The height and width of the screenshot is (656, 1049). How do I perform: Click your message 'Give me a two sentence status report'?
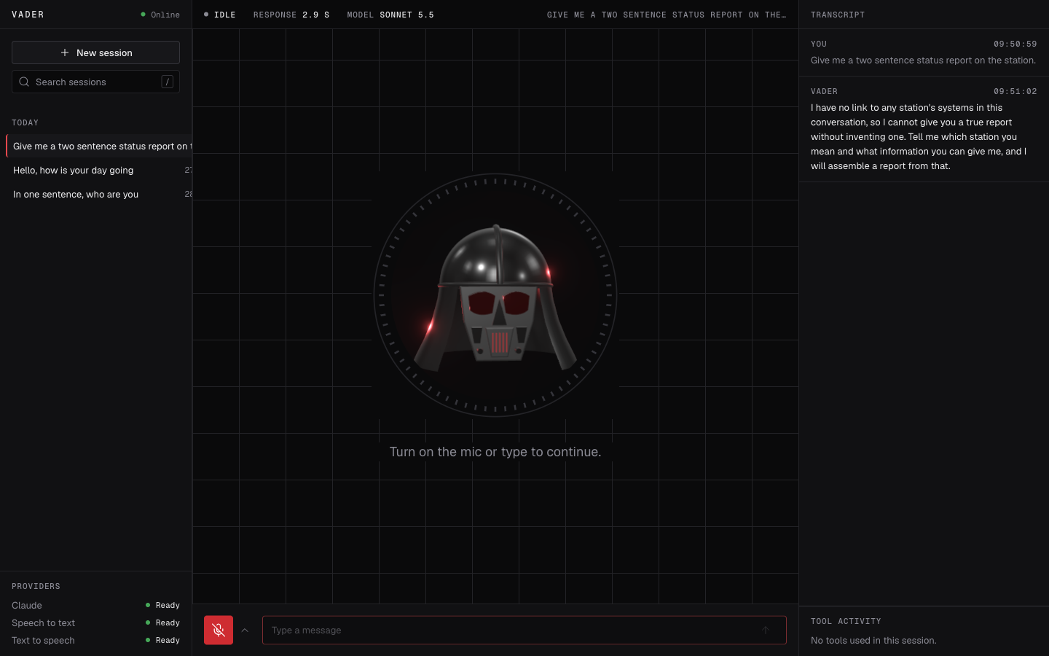pos(923,60)
